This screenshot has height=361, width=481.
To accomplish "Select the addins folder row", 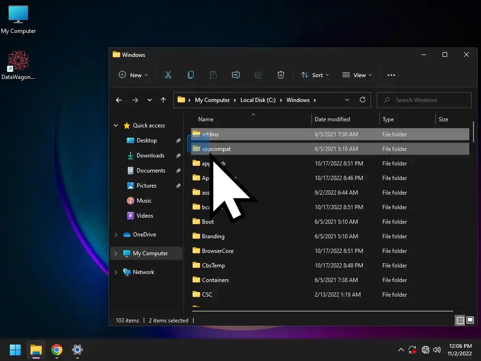I will 330,134.
